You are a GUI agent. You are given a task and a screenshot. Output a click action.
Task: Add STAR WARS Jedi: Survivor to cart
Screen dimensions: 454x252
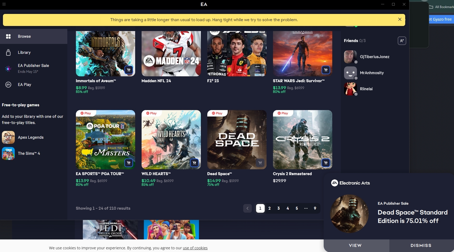[x=326, y=70]
